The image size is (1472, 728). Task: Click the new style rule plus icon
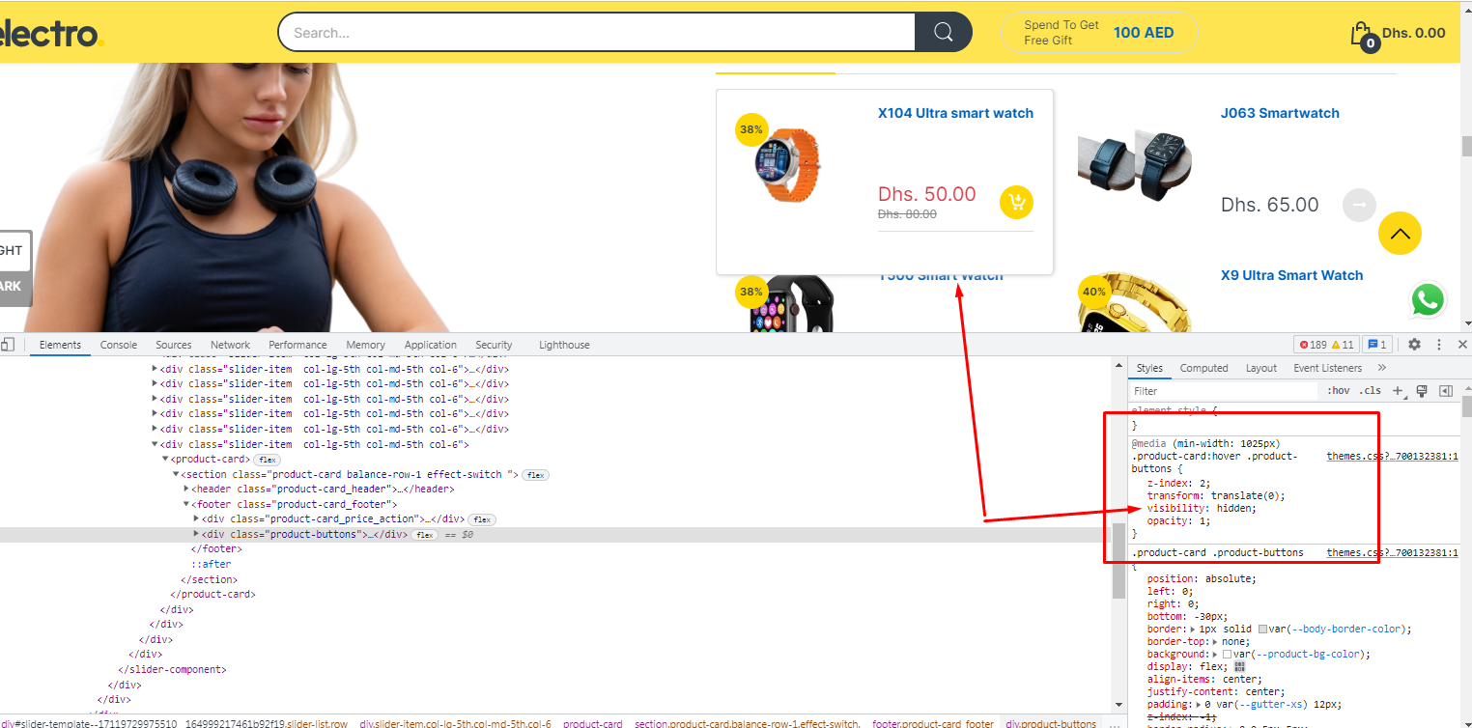(x=1398, y=391)
